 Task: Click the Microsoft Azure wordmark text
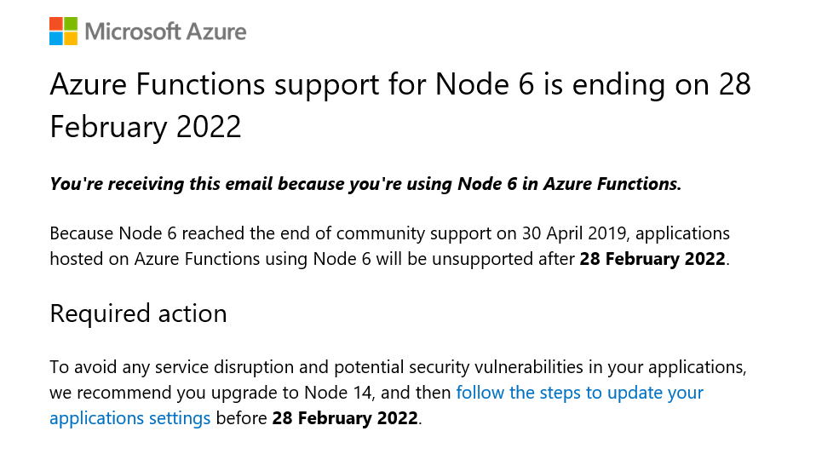(165, 32)
